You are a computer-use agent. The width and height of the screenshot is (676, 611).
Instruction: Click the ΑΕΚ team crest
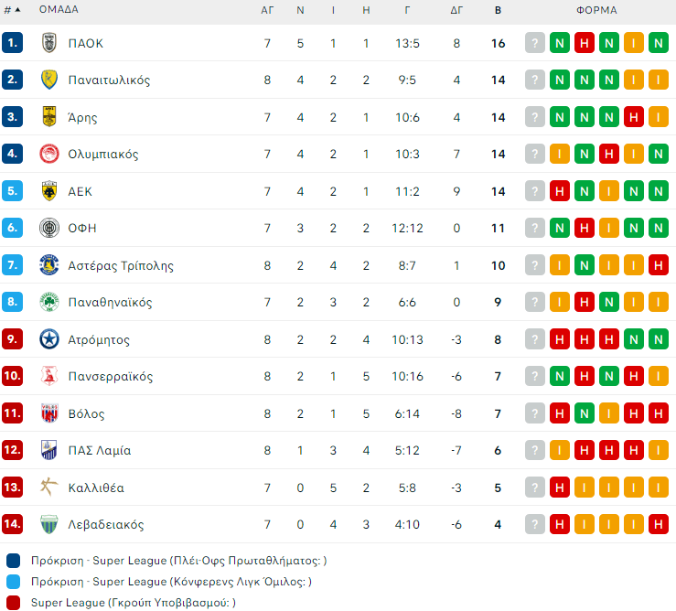point(49,191)
